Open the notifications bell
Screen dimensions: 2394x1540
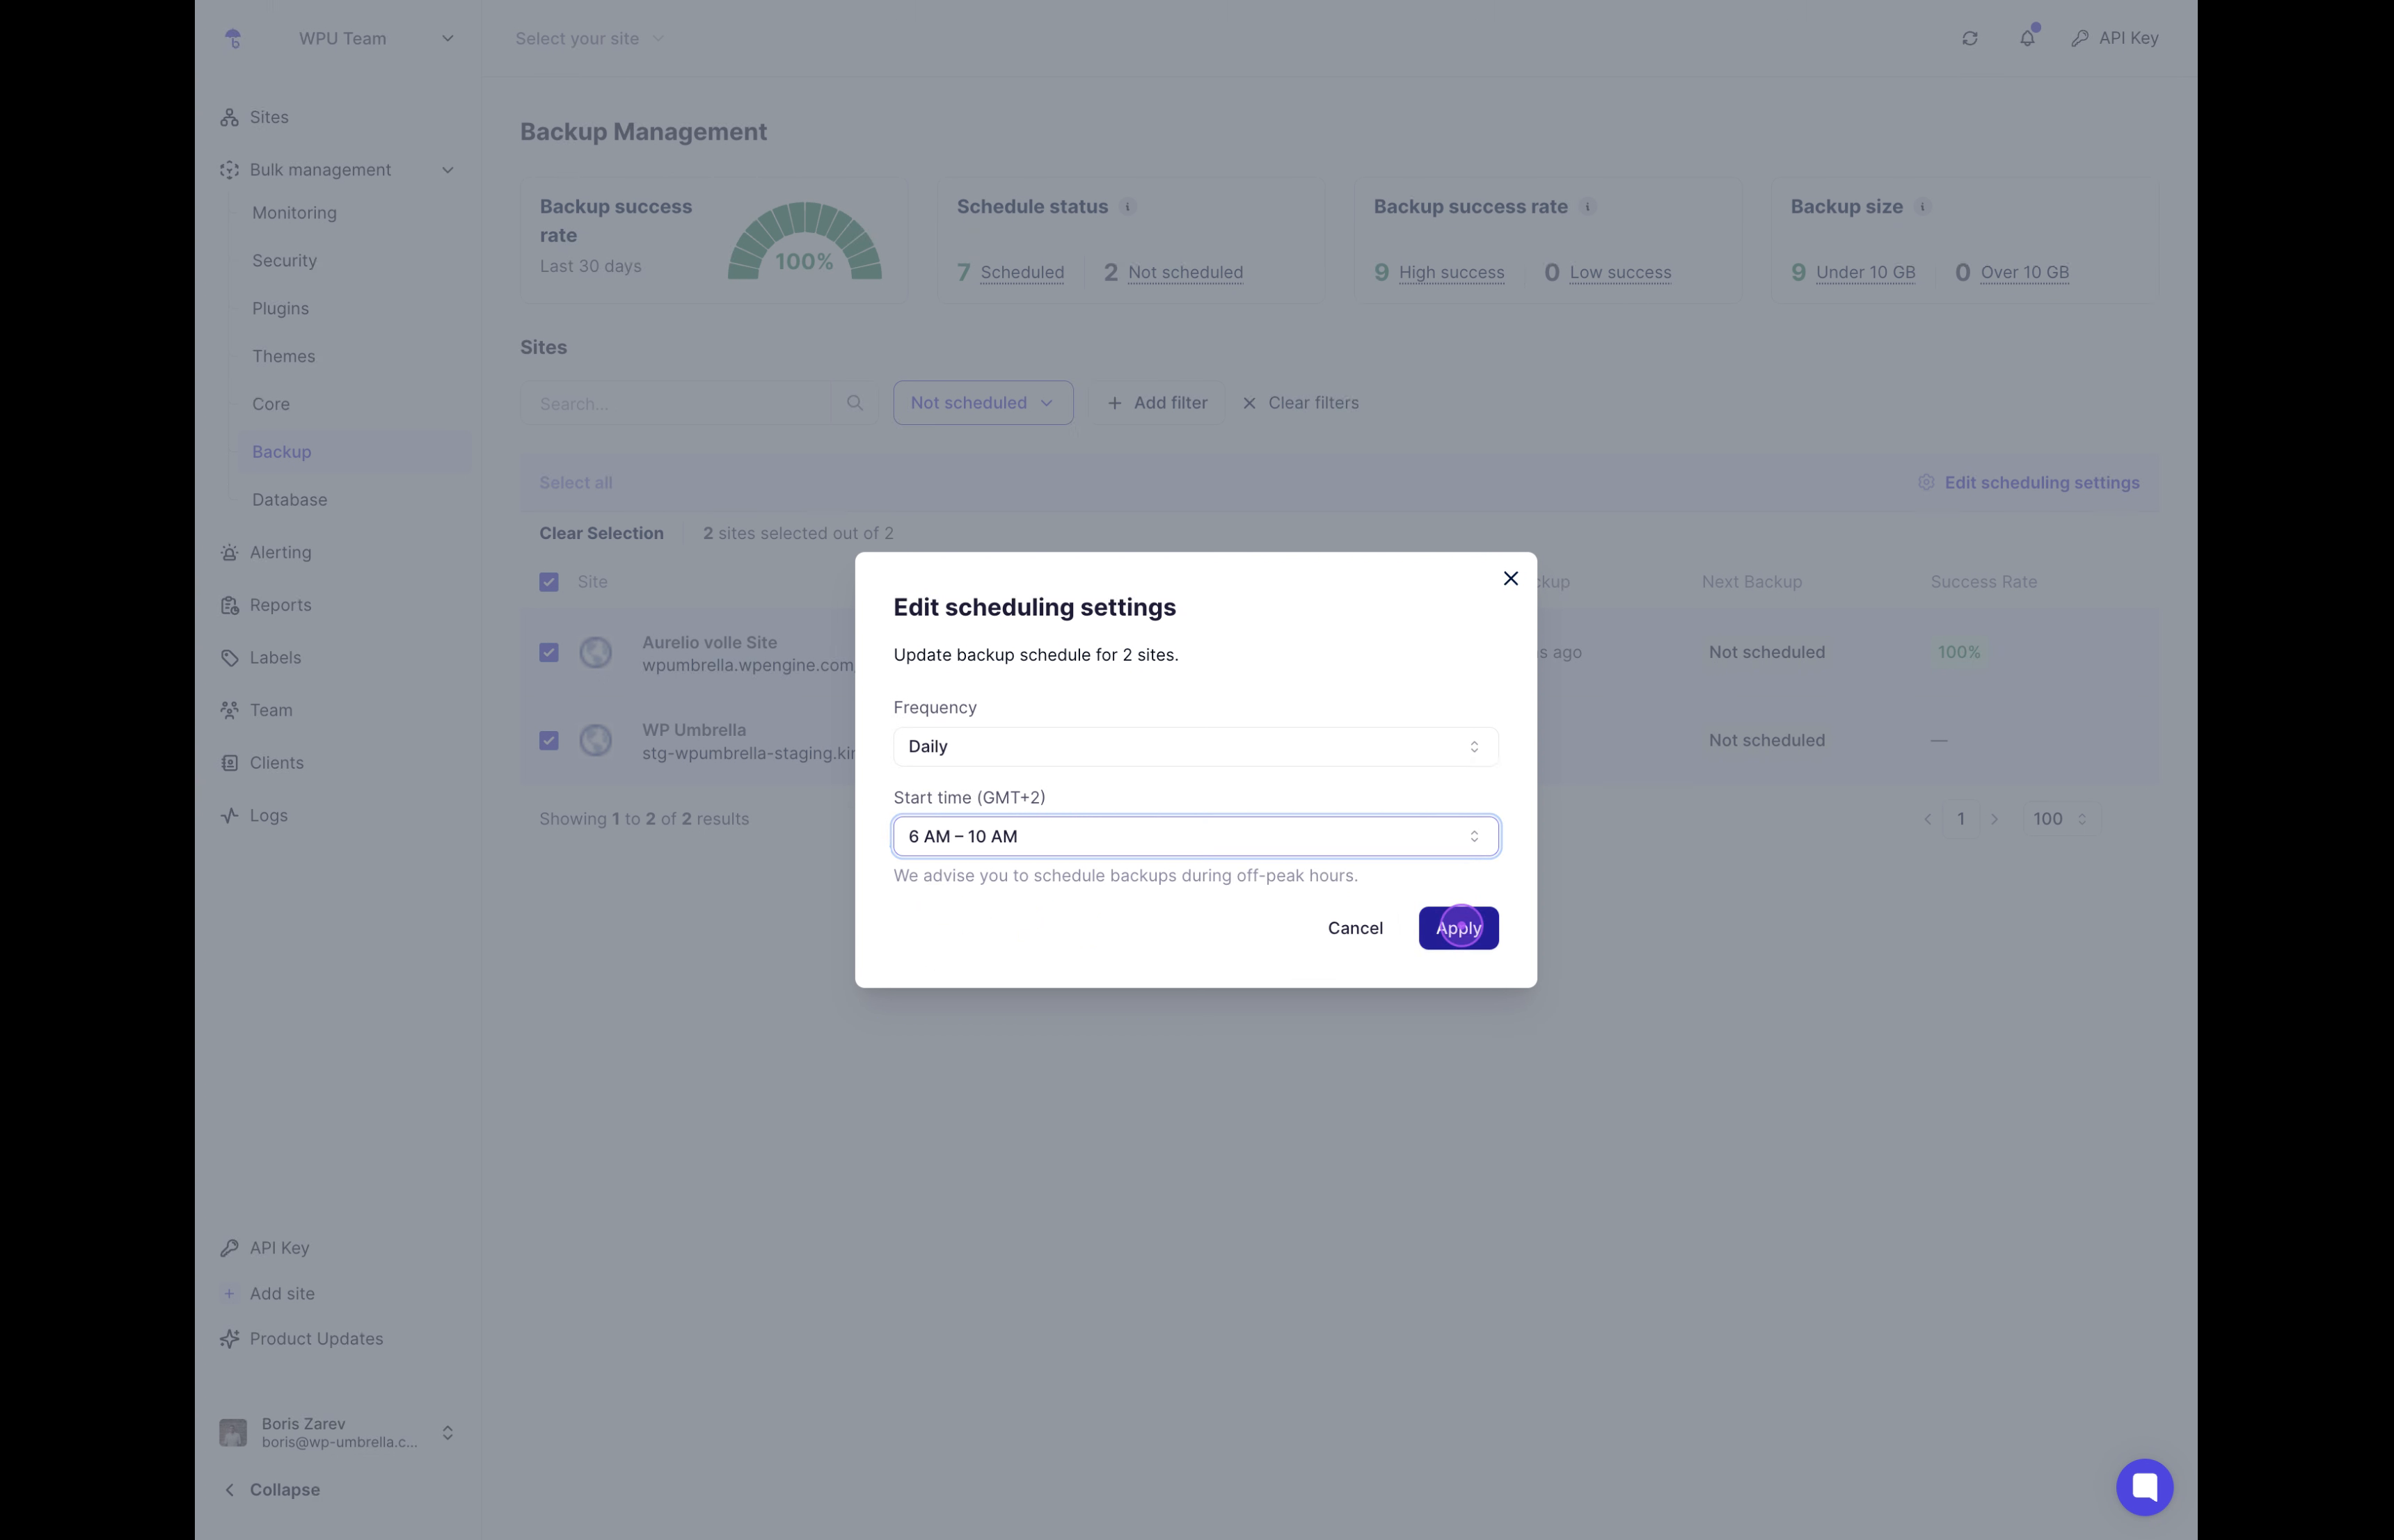click(2027, 38)
